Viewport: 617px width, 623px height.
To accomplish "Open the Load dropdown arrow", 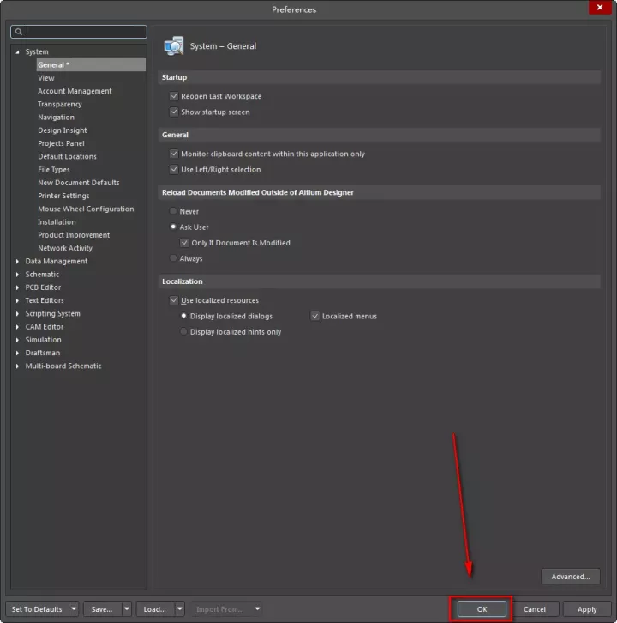I will coord(180,609).
